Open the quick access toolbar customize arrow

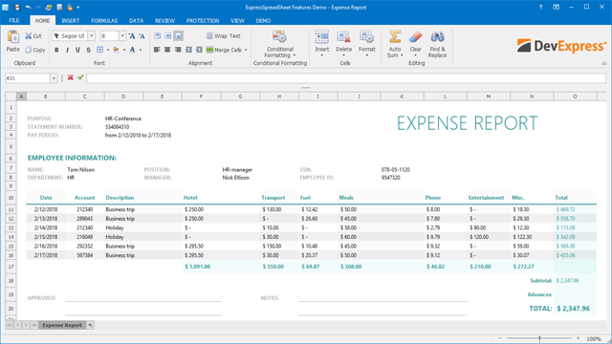(x=78, y=8)
